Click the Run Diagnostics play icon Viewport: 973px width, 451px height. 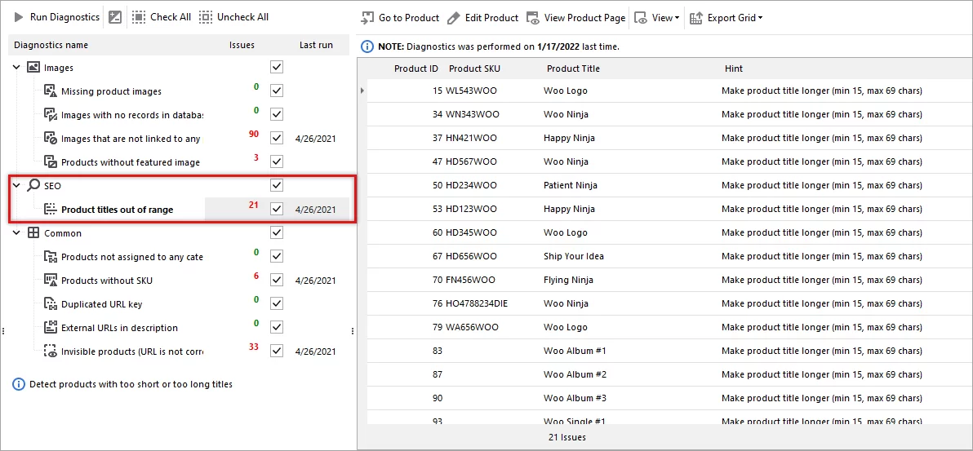pyautogui.click(x=18, y=17)
